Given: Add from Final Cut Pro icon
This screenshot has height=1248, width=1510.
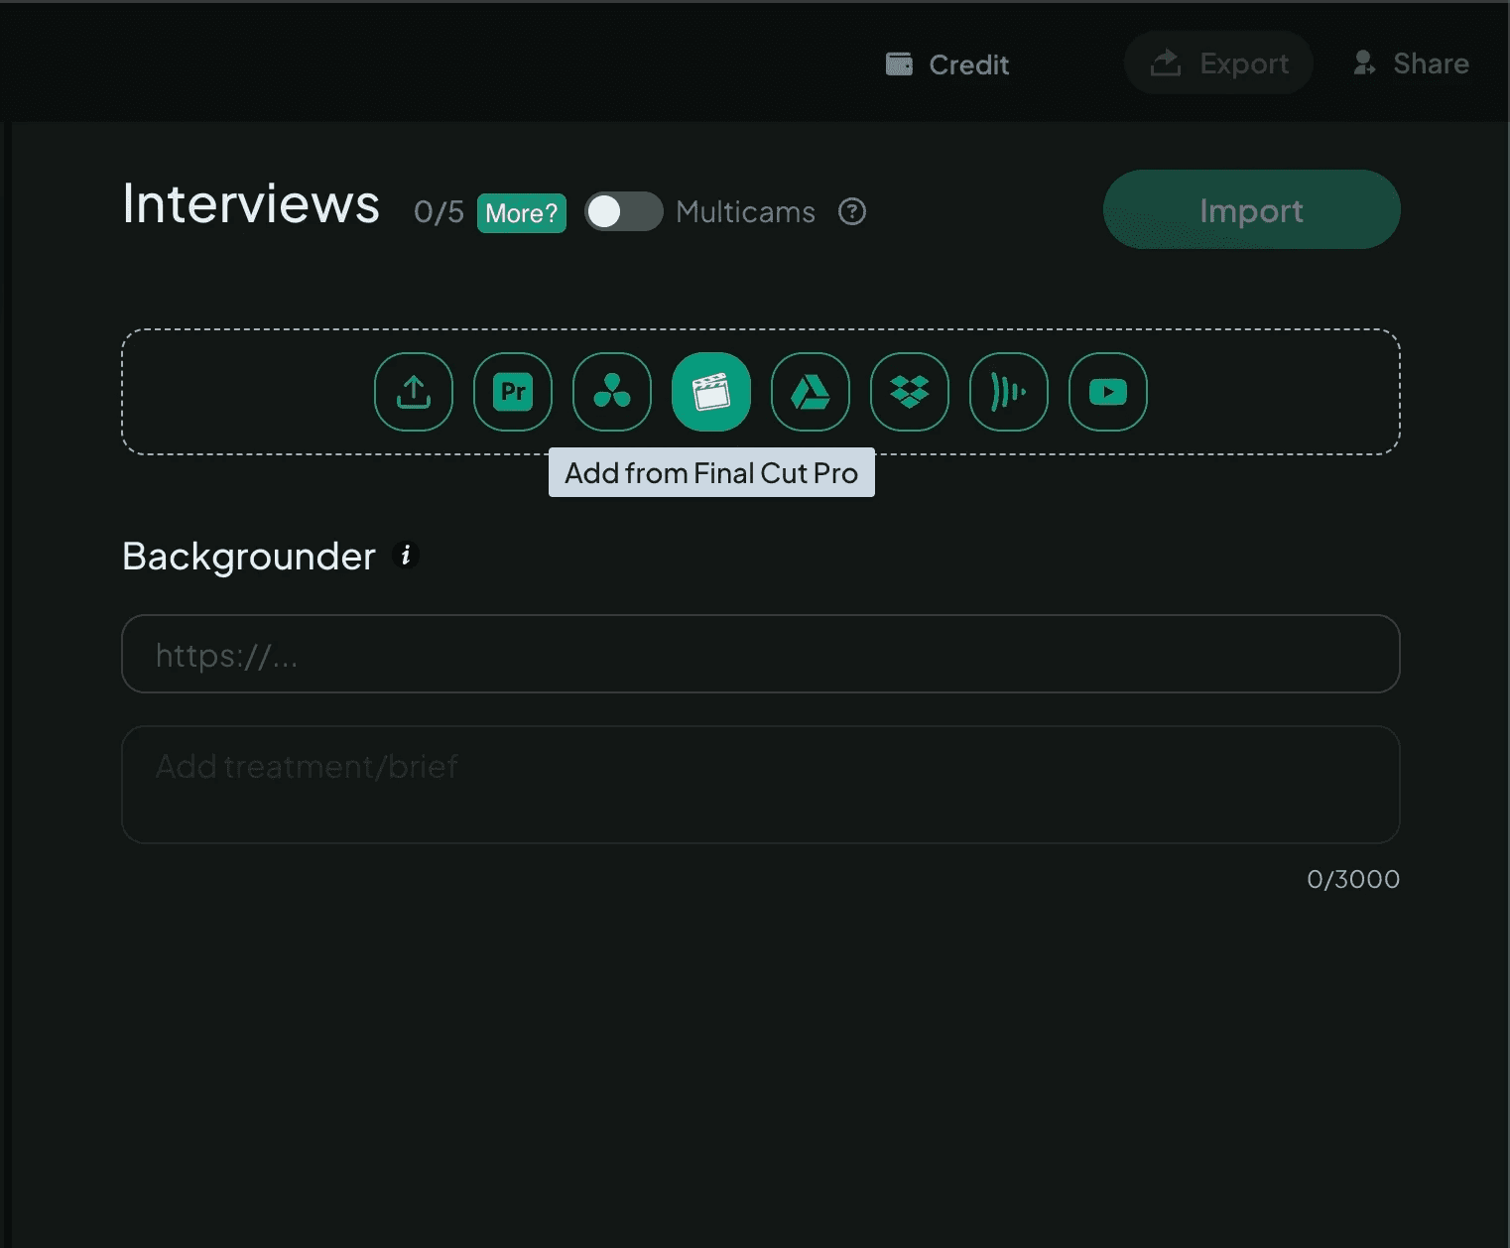Looking at the screenshot, I should click(711, 392).
